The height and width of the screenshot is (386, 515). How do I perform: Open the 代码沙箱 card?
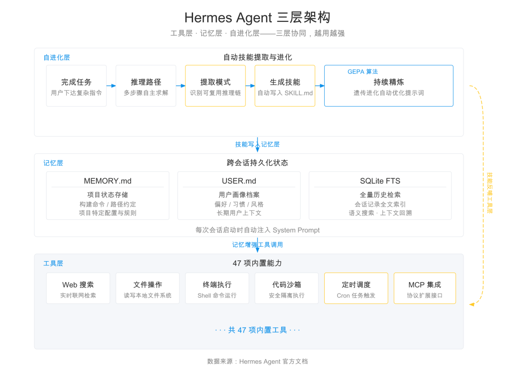286,288
